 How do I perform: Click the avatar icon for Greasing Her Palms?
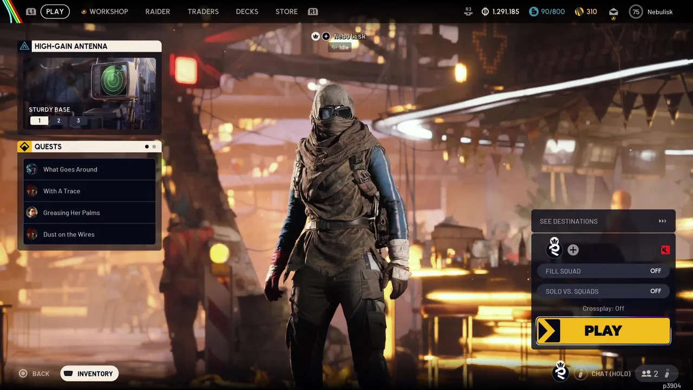tap(32, 212)
